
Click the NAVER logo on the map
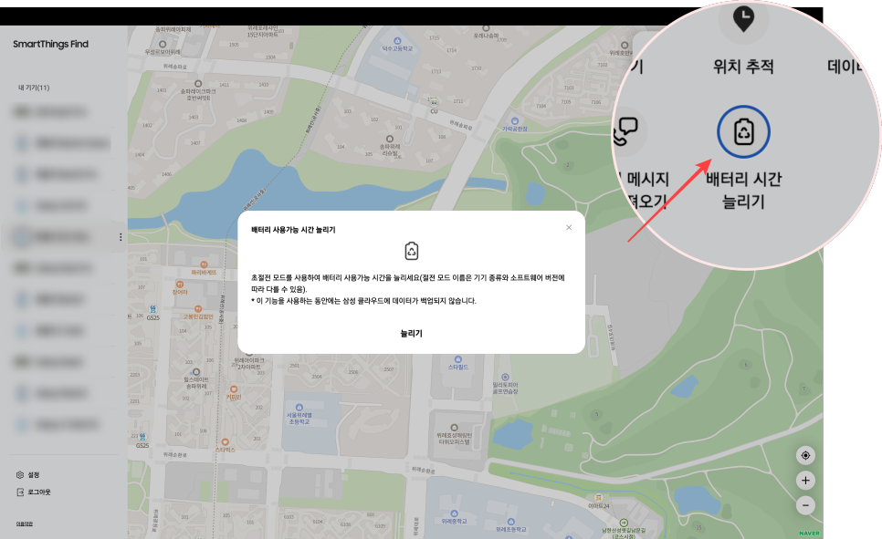tap(809, 533)
